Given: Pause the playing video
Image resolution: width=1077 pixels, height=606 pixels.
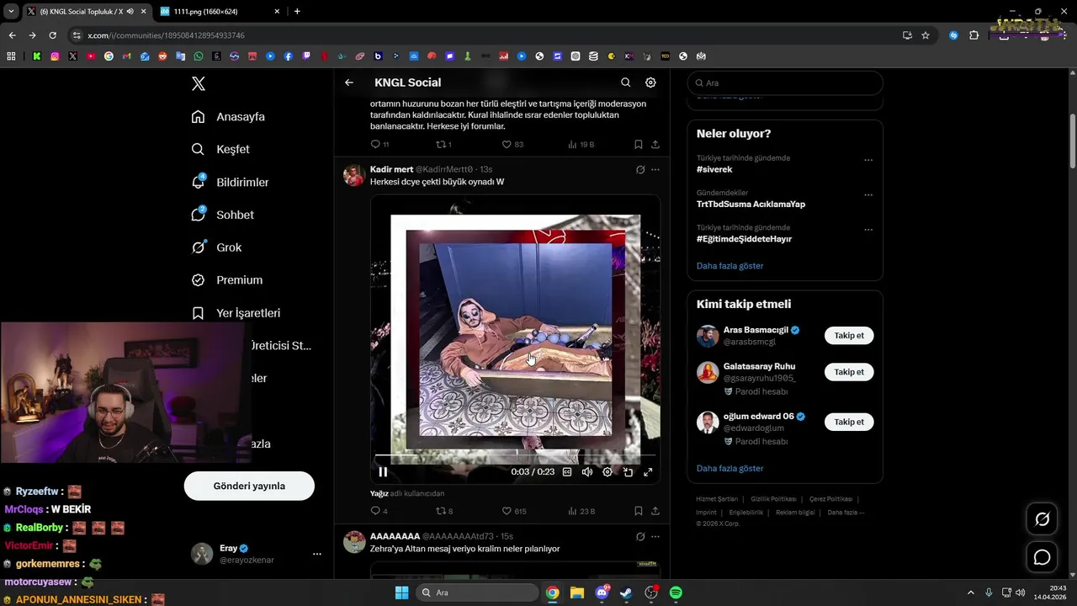Looking at the screenshot, I should (x=383, y=472).
